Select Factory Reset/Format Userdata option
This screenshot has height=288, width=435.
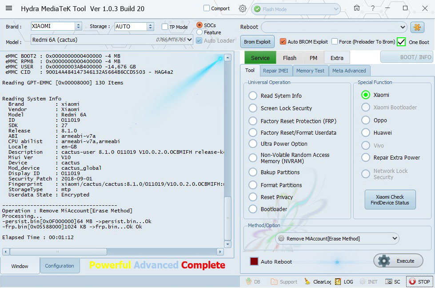point(253,132)
